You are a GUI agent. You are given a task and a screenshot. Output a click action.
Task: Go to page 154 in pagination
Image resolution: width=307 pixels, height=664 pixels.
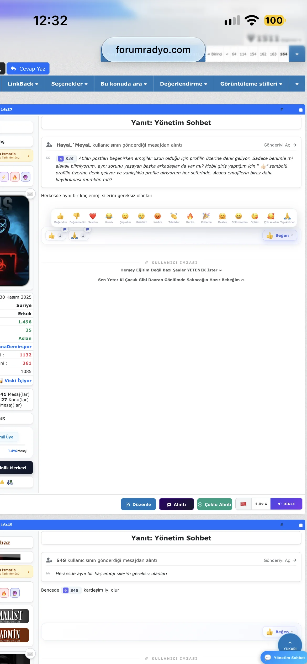[x=253, y=54]
